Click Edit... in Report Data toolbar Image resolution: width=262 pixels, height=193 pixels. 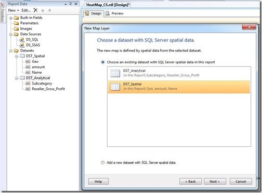coord(26,10)
